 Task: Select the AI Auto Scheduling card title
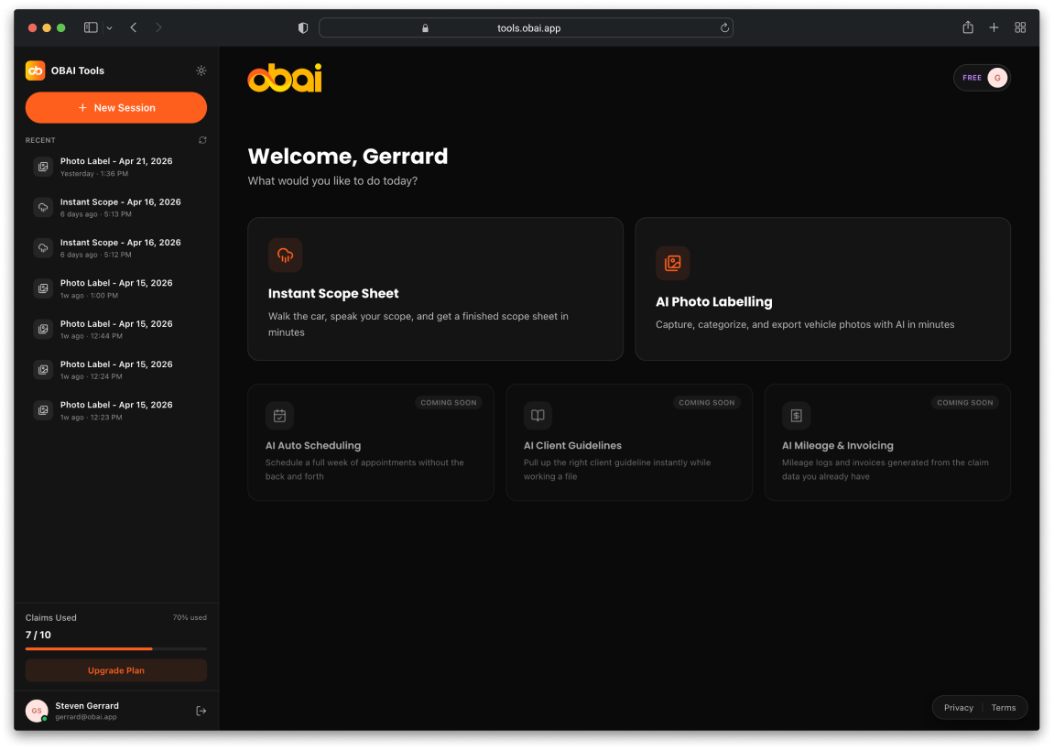click(313, 446)
